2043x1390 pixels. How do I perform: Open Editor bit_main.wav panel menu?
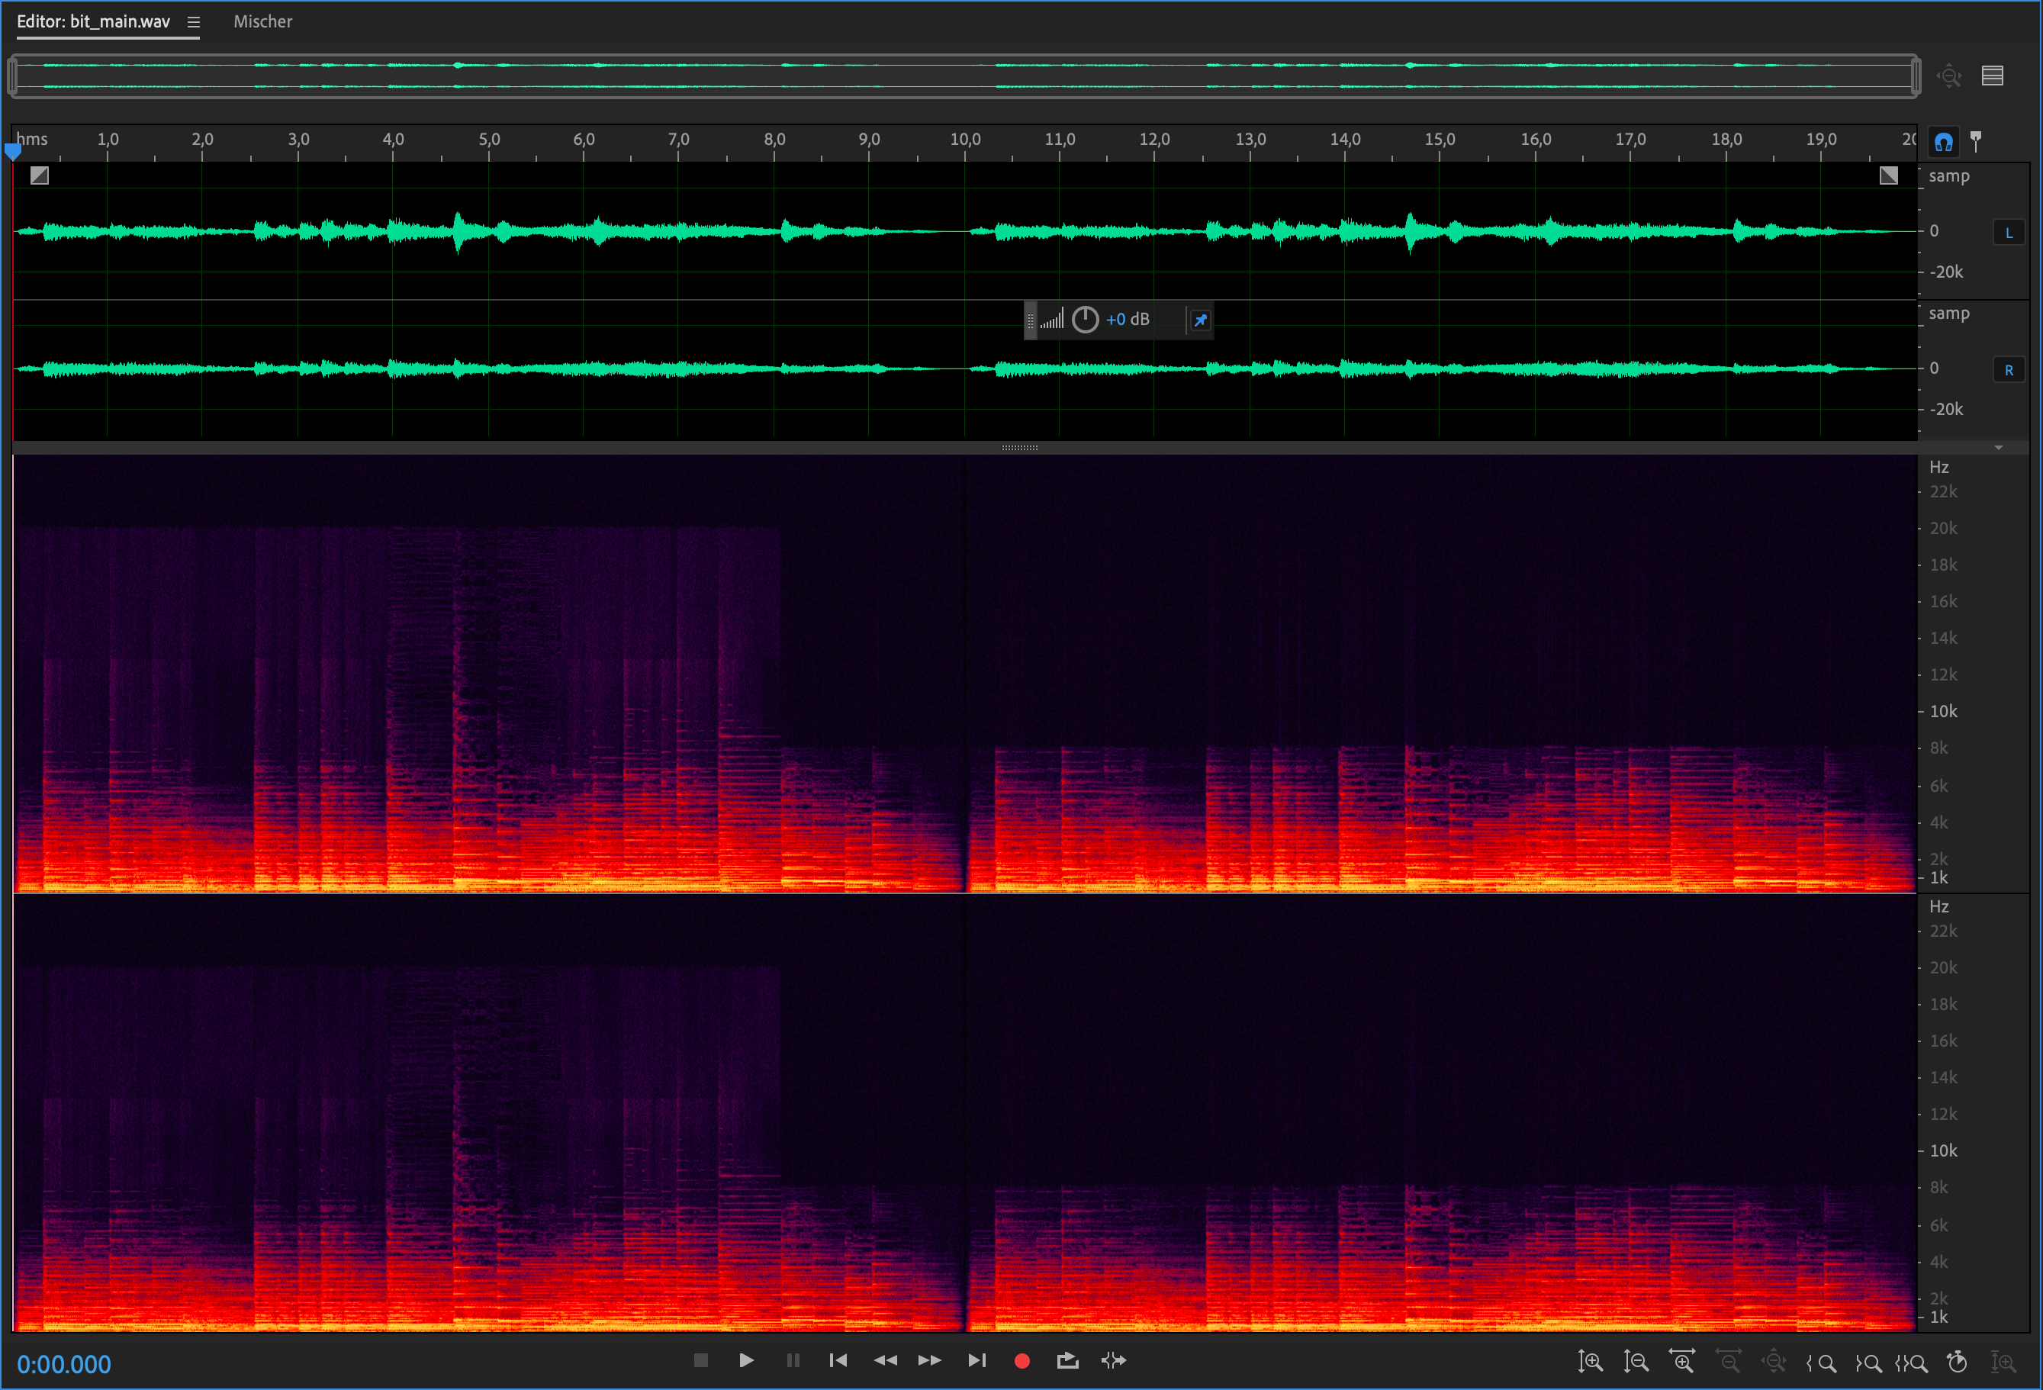pyautogui.click(x=194, y=22)
